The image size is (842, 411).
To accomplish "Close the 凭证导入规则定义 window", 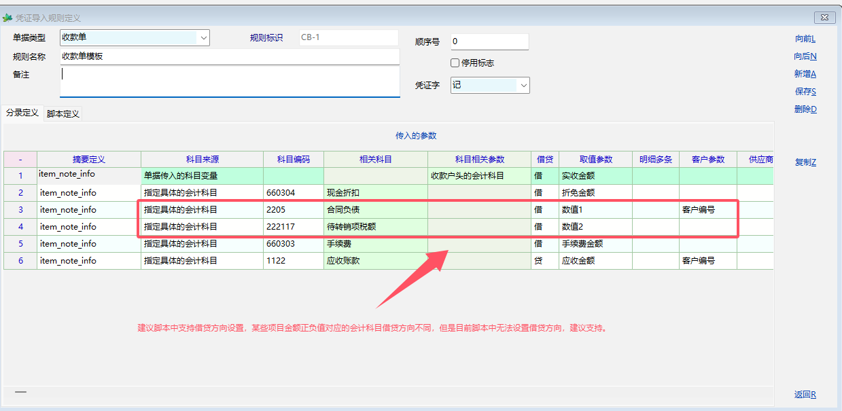I will click(824, 18).
